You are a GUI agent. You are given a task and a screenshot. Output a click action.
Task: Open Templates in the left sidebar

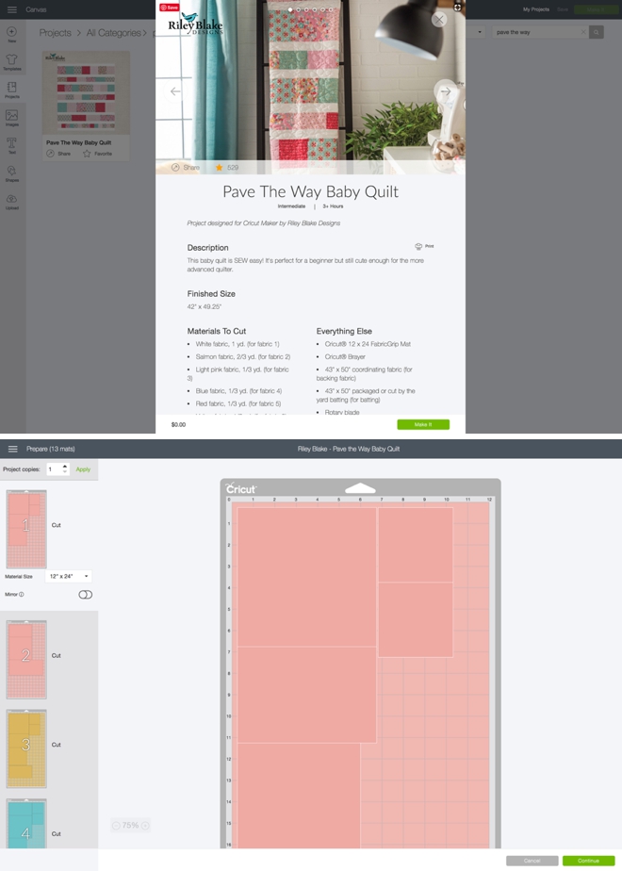click(11, 62)
